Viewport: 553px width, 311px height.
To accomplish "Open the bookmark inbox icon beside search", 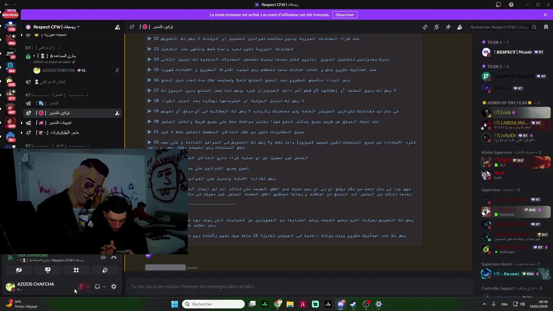I will [546, 27].
